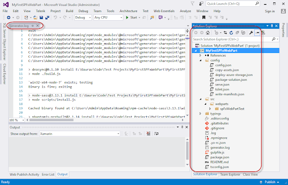Refresh the Solution Explorer tree
The width and height of the screenshot is (288, 185).
coord(231,33)
